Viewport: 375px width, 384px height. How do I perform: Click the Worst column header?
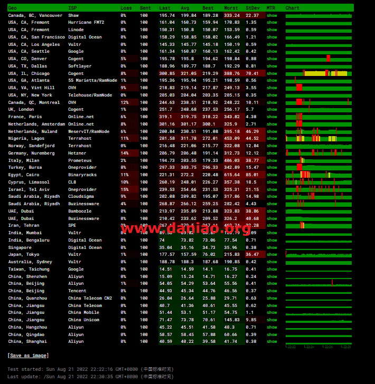pyautogui.click(x=231, y=8)
